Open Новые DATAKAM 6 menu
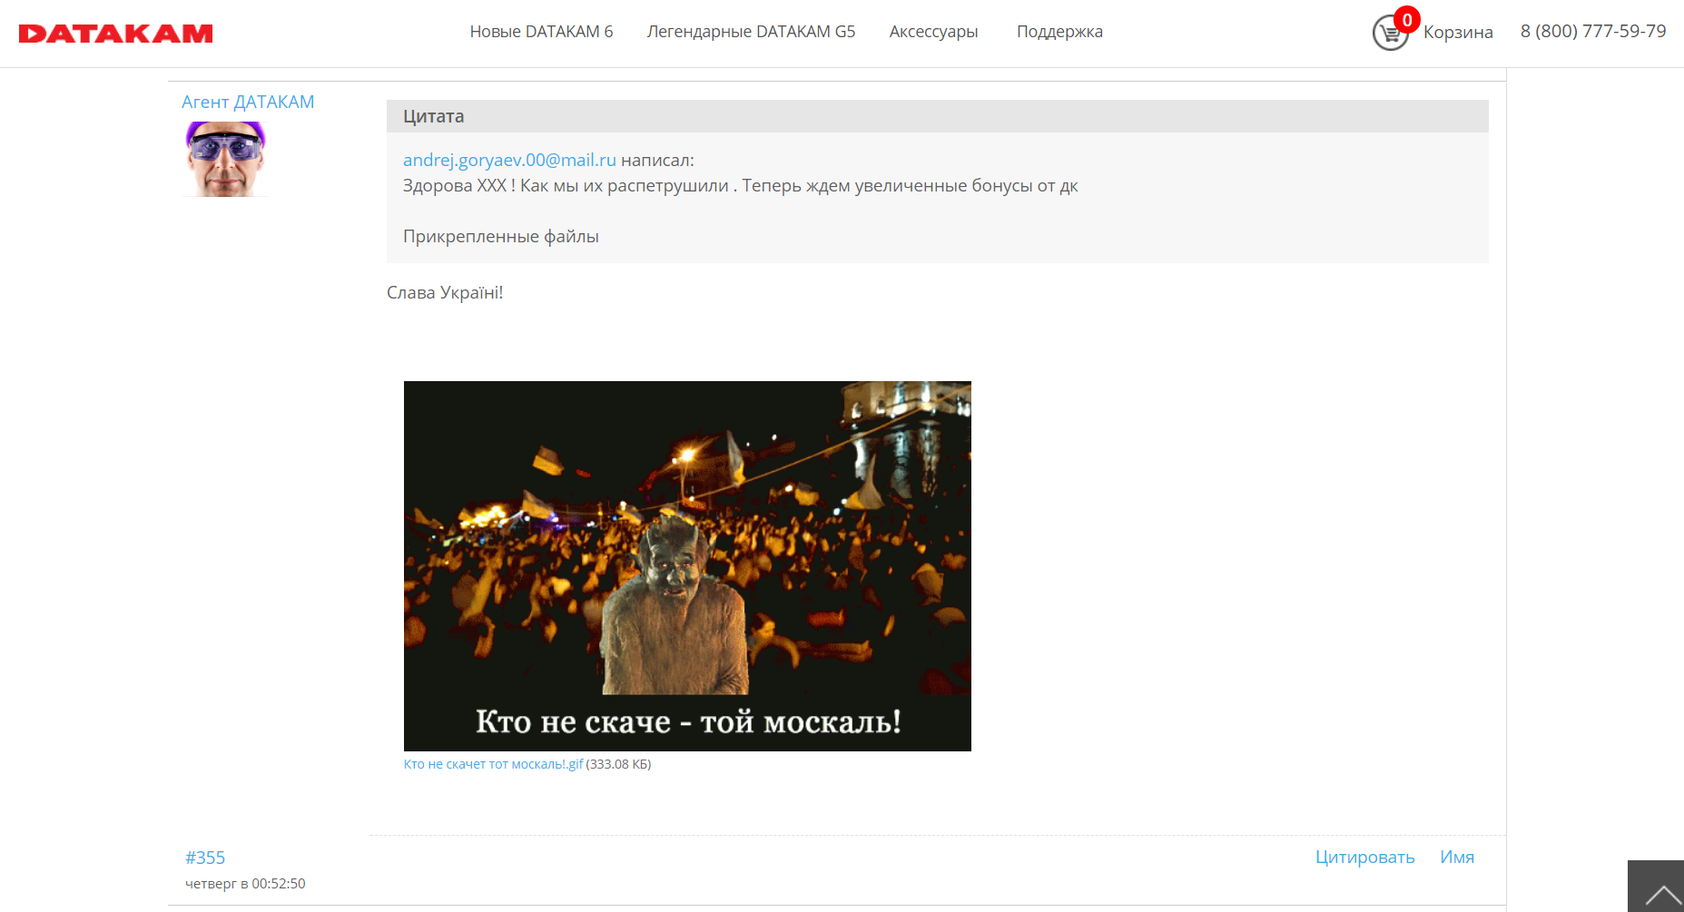Viewport: 1684px width, 912px height. [x=541, y=32]
